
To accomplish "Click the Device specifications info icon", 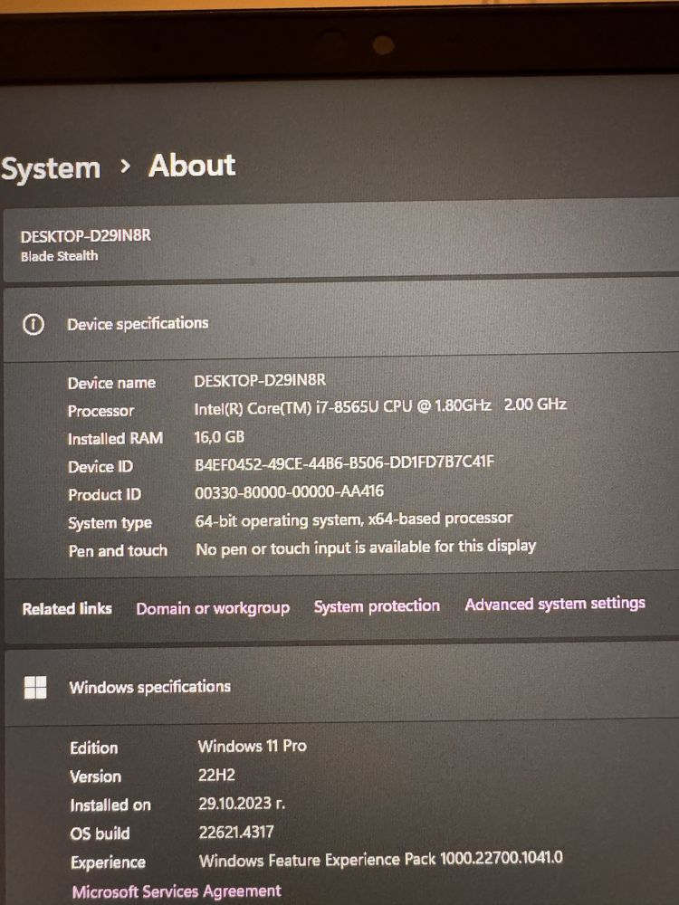I will (x=33, y=325).
